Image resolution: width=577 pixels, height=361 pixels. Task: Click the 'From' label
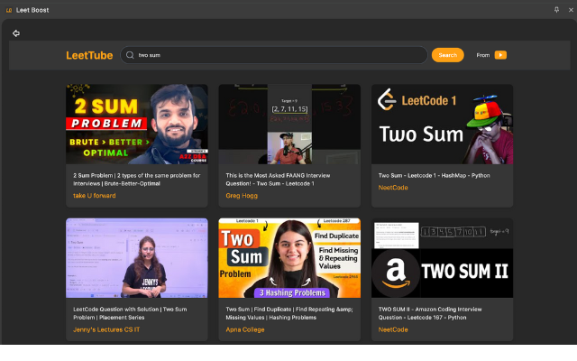pos(483,55)
